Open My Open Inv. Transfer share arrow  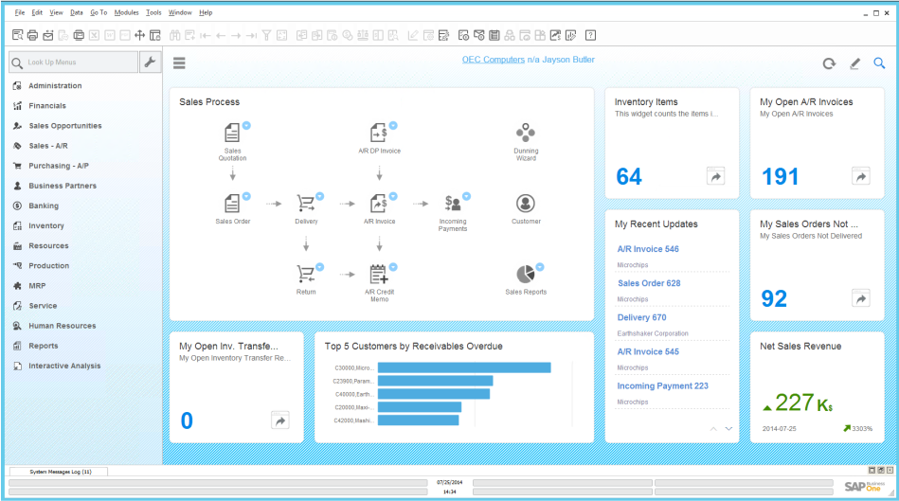(279, 420)
